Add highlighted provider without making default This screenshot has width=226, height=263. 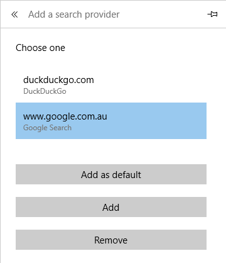tap(111, 207)
